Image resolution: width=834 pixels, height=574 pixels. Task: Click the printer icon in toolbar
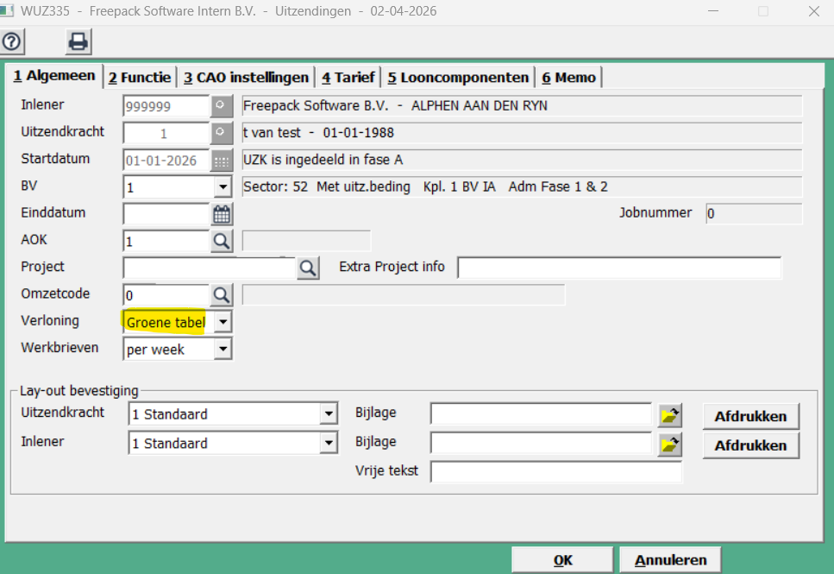(78, 41)
